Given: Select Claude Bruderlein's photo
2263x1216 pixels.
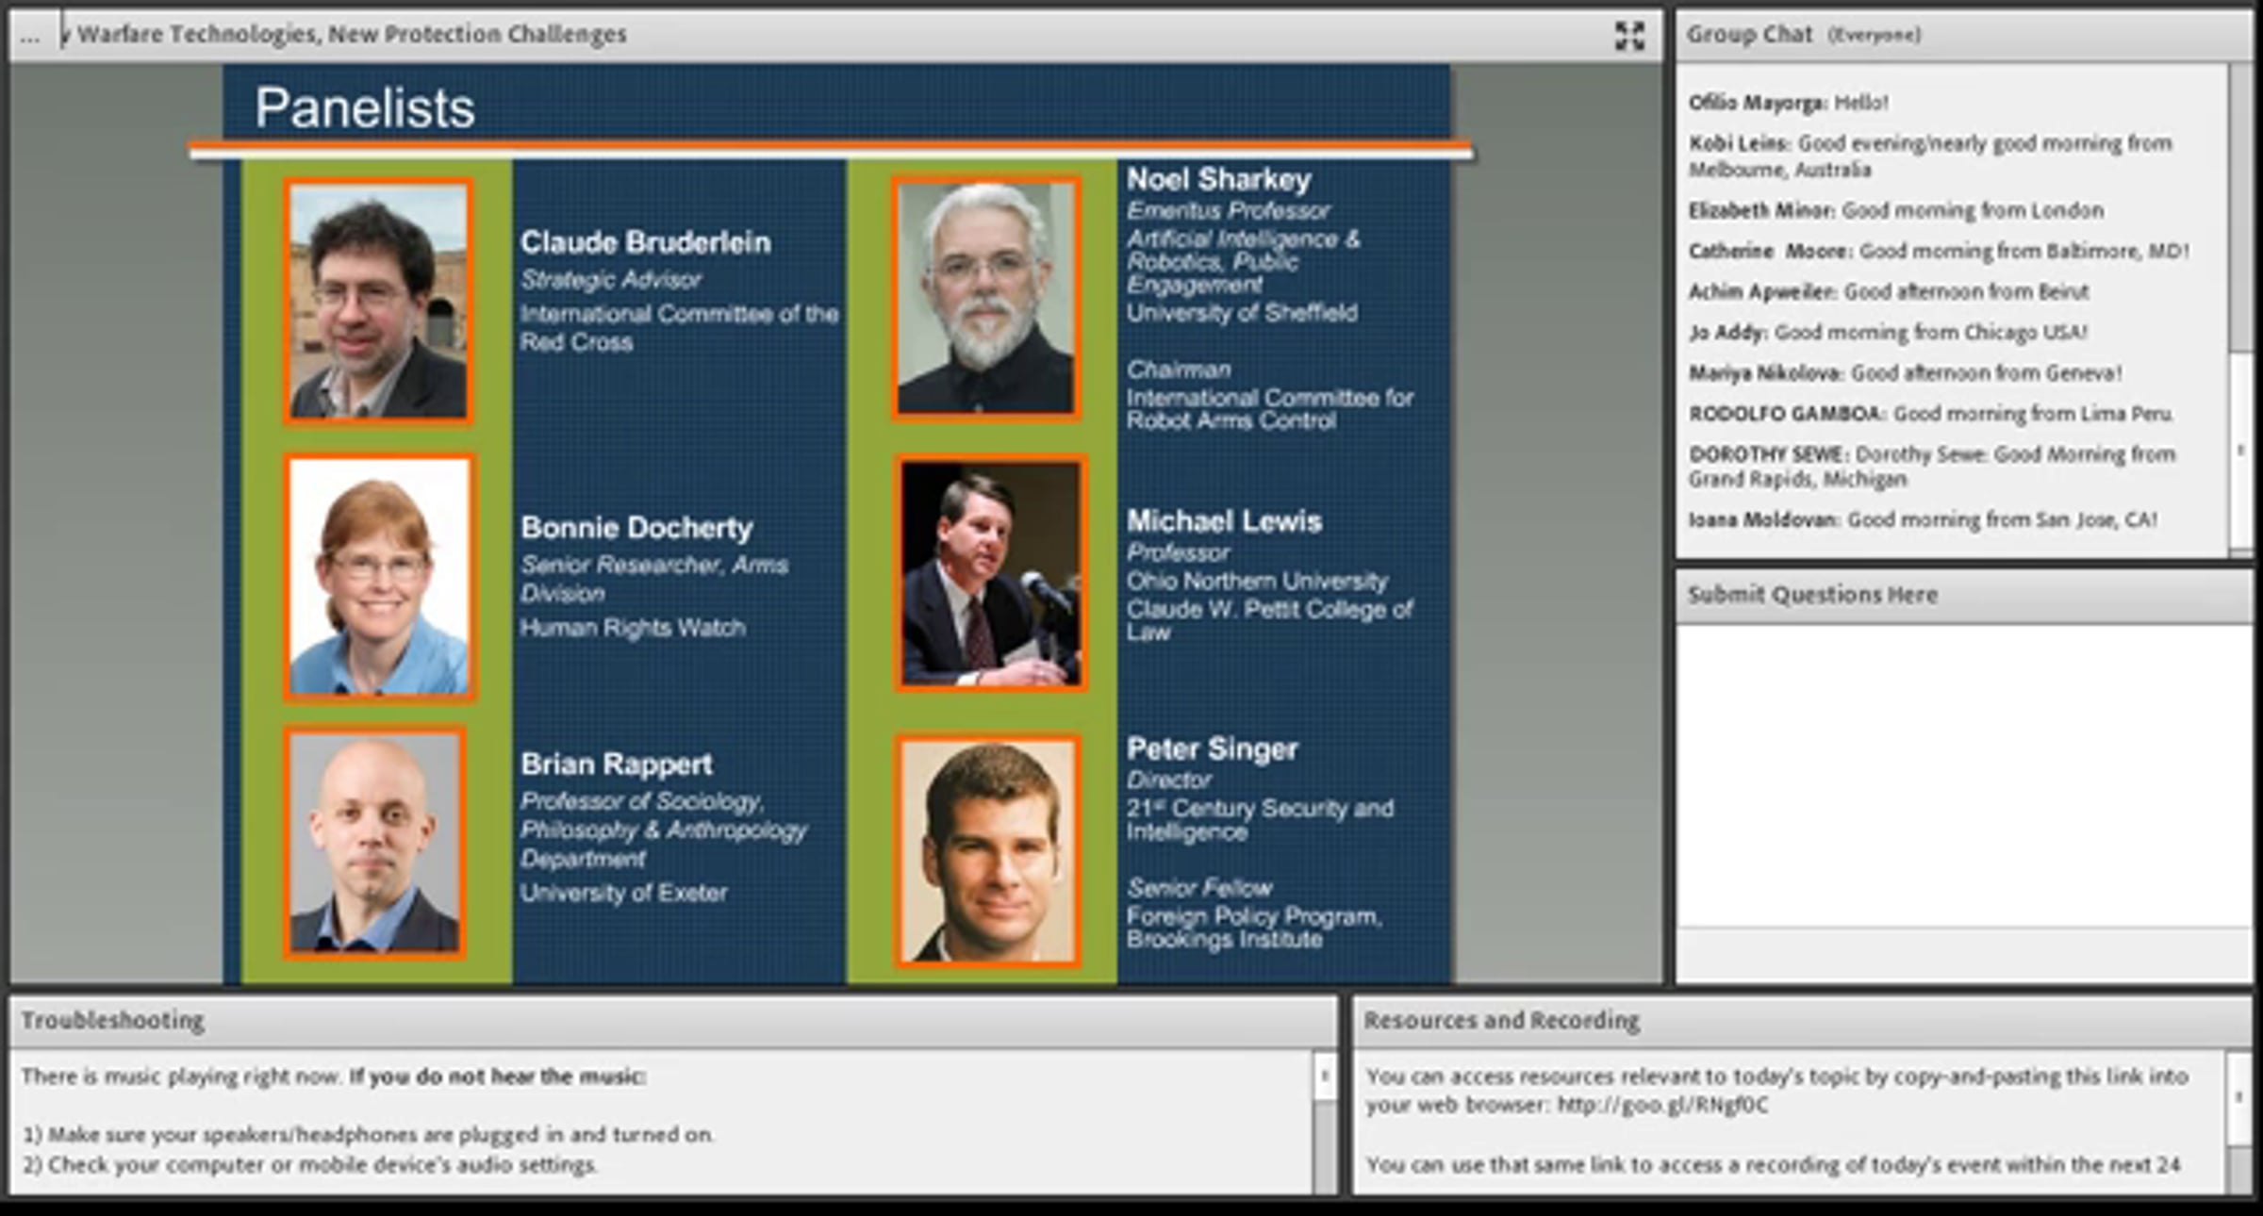Looking at the screenshot, I should [x=378, y=301].
